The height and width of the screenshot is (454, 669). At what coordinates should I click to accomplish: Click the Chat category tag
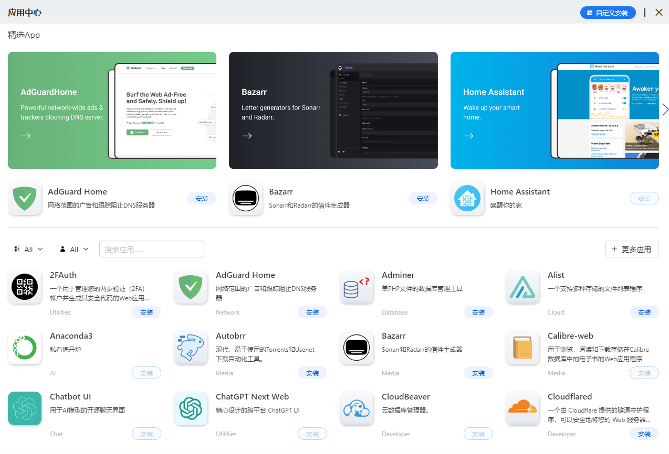click(x=56, y=434)
